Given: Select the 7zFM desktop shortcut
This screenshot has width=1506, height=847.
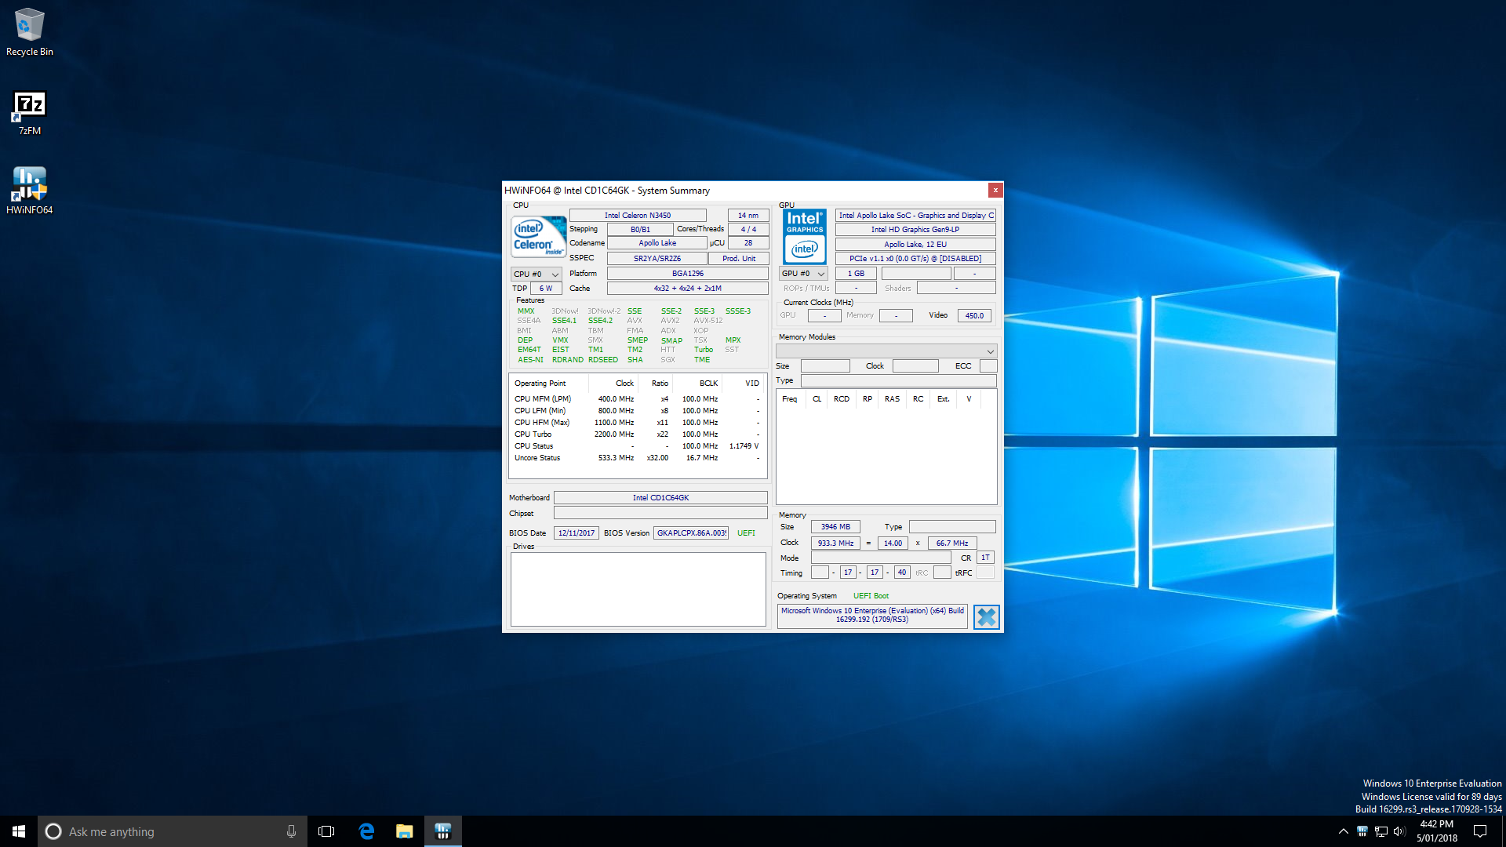Looking at the screenshot, I should pos(30,113).
